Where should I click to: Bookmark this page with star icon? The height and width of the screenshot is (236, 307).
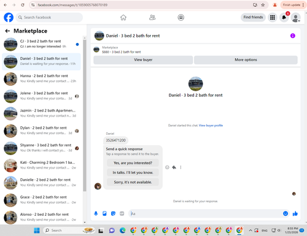[263, 5]
